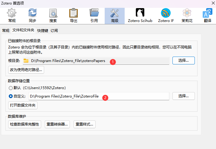Open Zotero Scihub plugin settings
Image resolution: width=216 pixels, height=149 pixels.
[140, 16]
